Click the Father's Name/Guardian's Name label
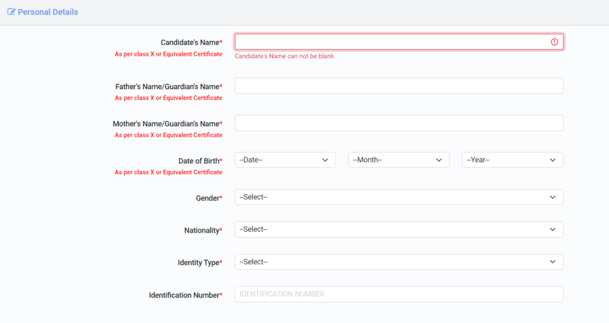This screenshot has width=609, height=323. click(x=168, y=87)
